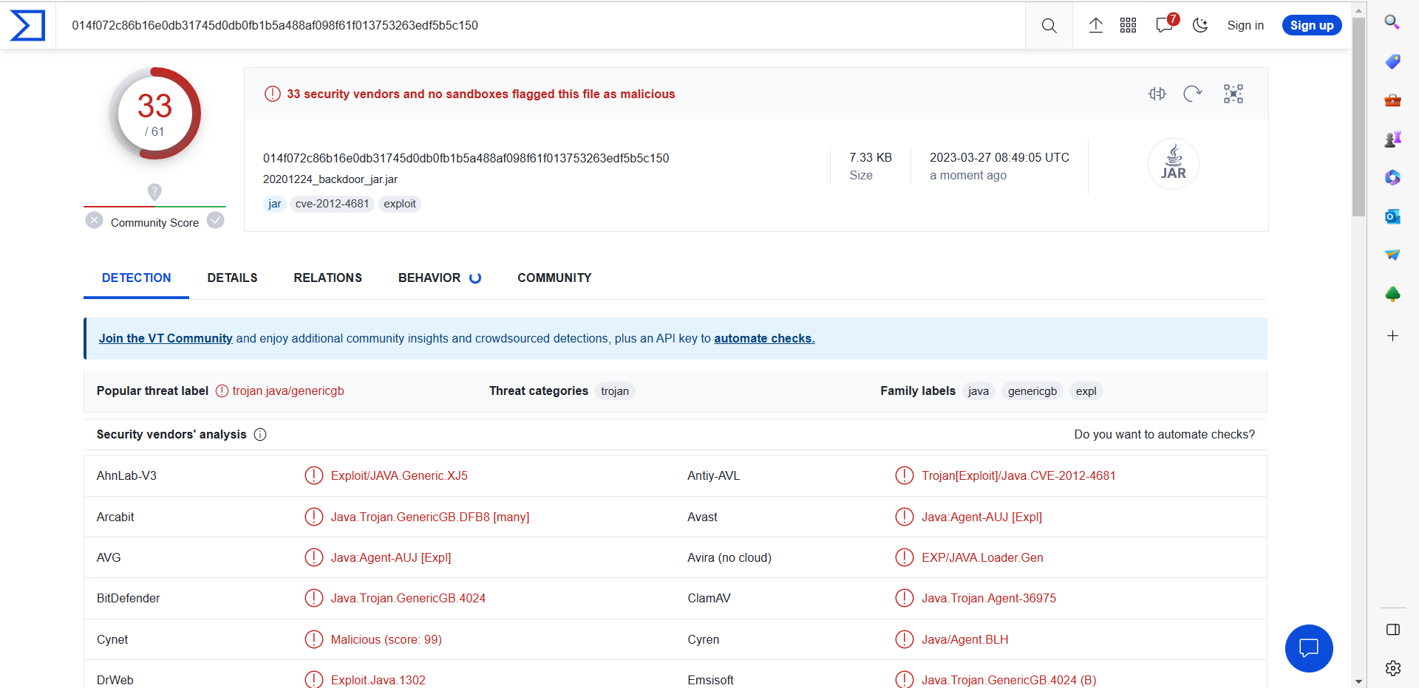Screen dimensions: 1419x688
Task: Click the community score question marker
Action: pyautogui.click(x=154, y=192)
